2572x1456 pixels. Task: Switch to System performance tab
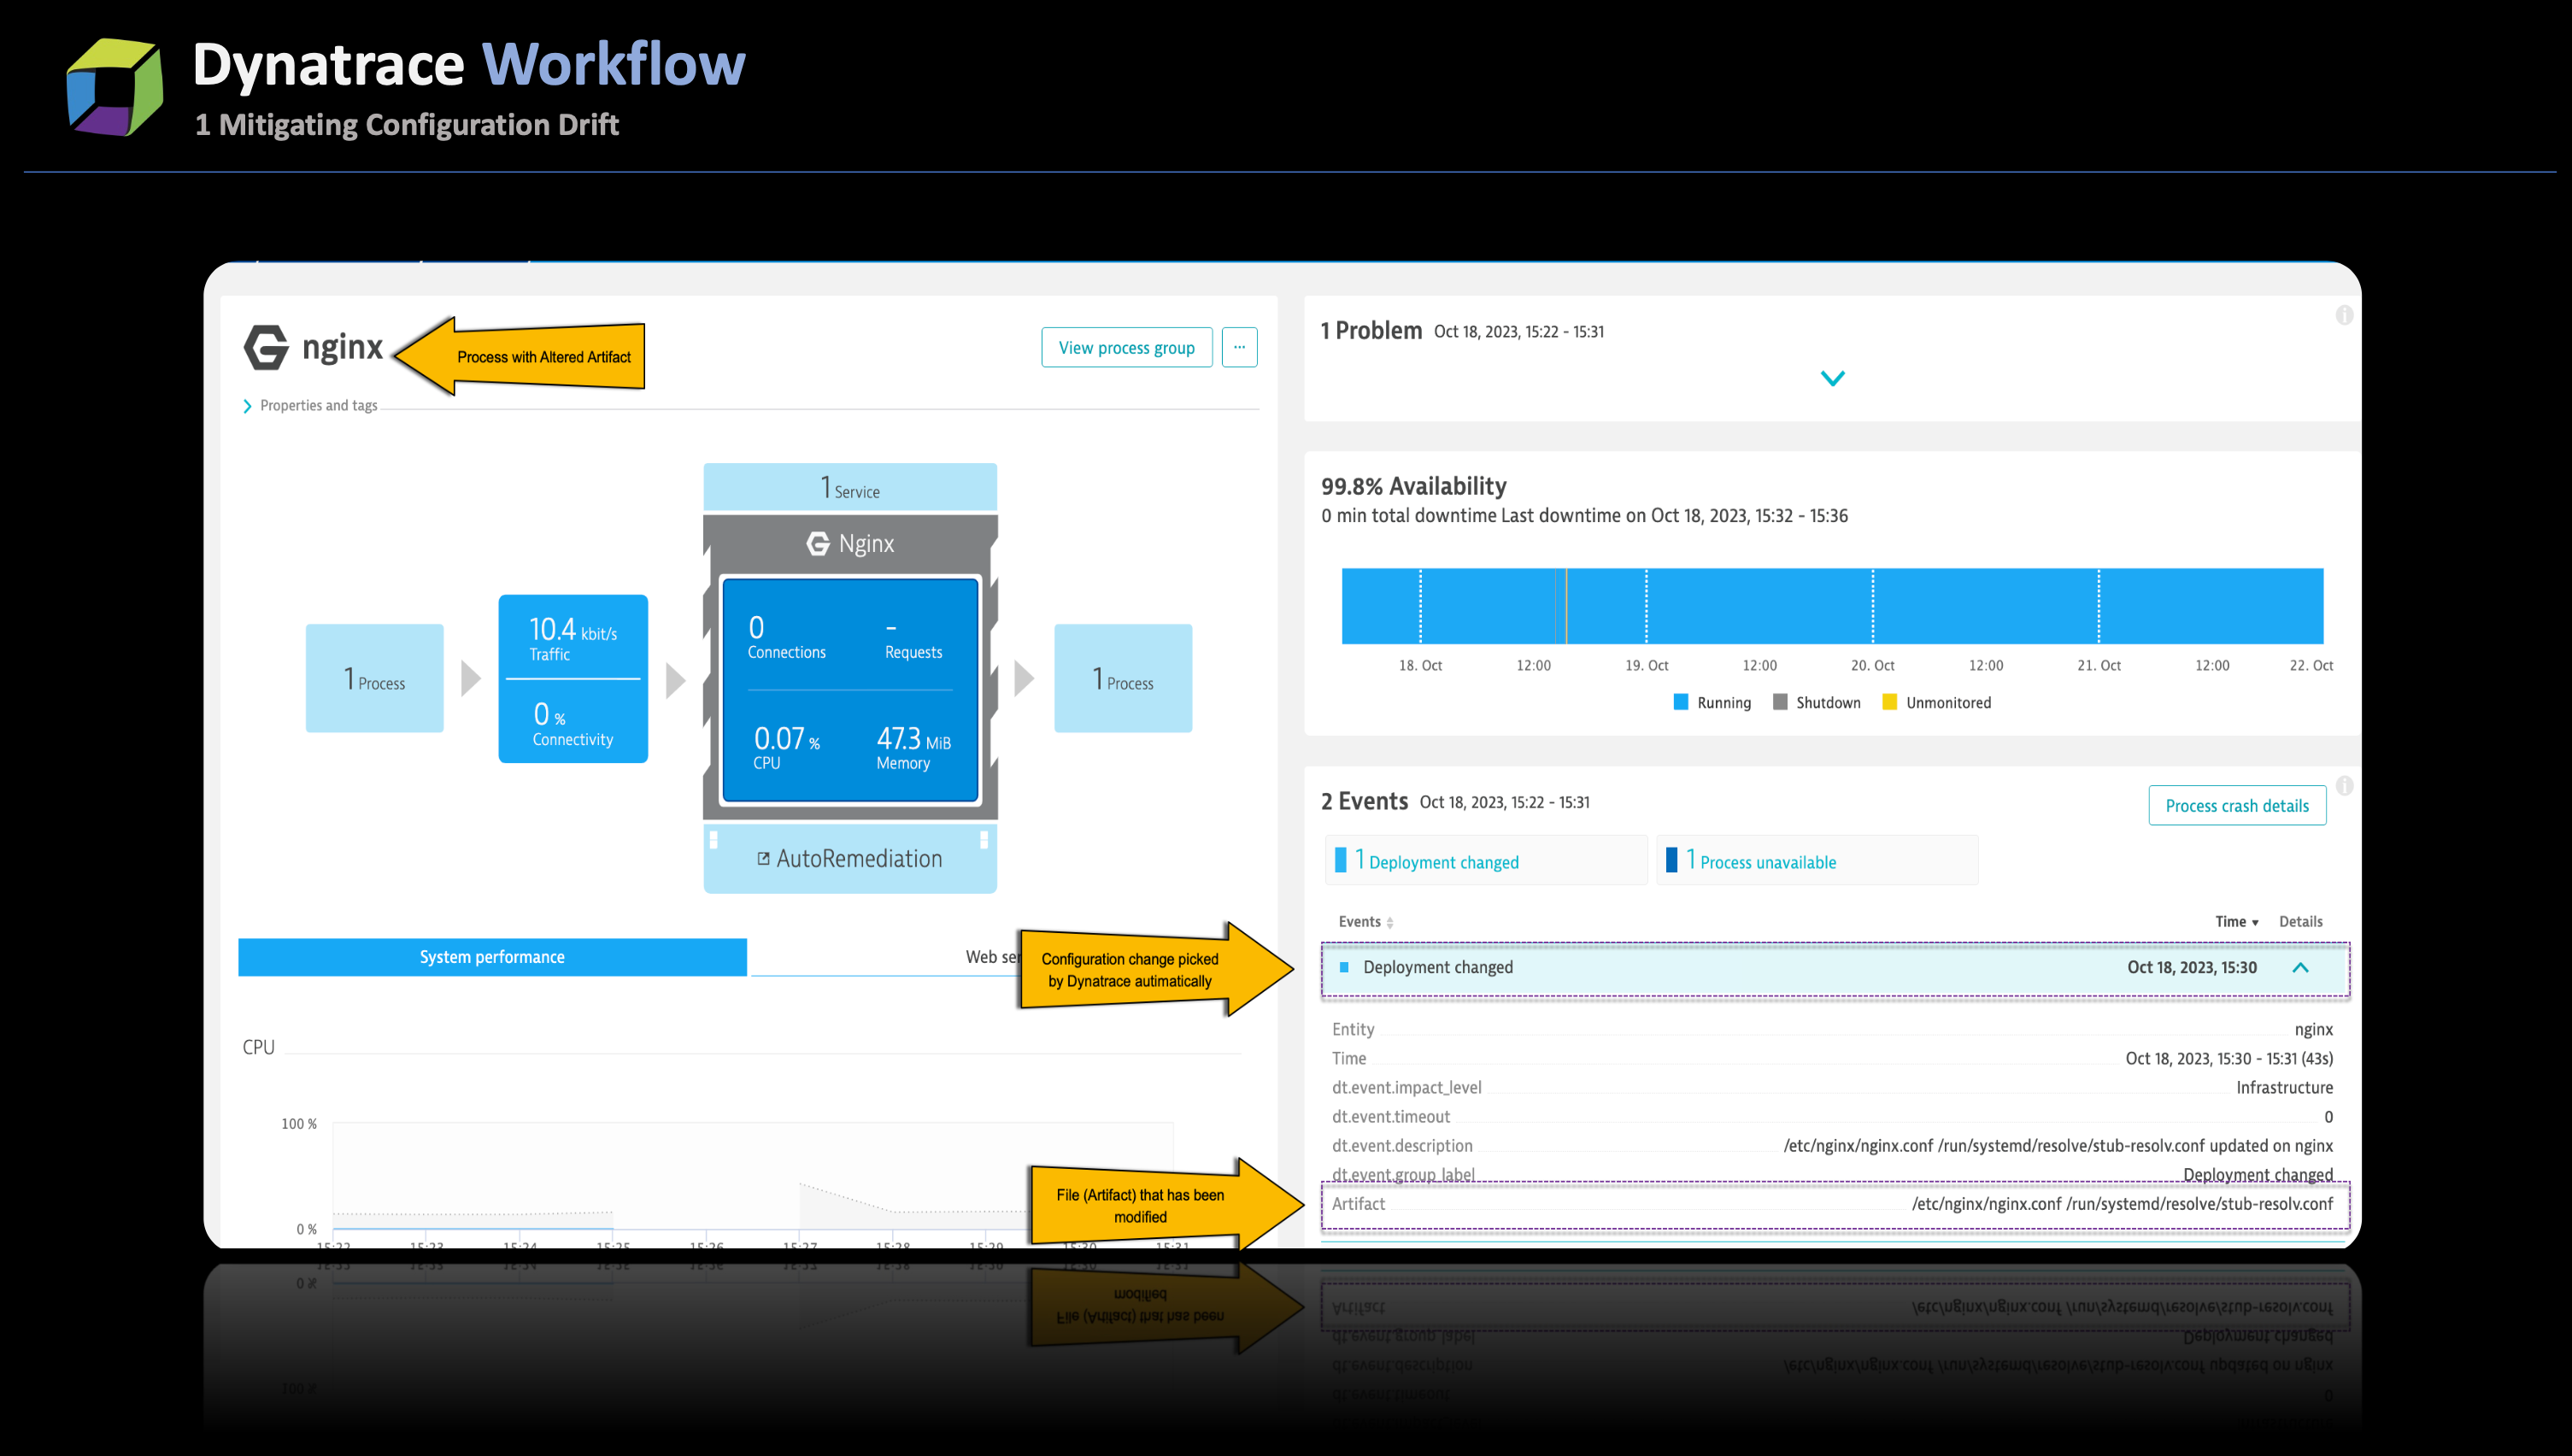pos(492,957)
